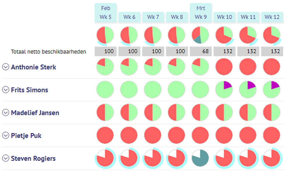288x172 pixels.
Task: Click Frits Simons' Wk 6 green pie chart
Action: [129, 90]
